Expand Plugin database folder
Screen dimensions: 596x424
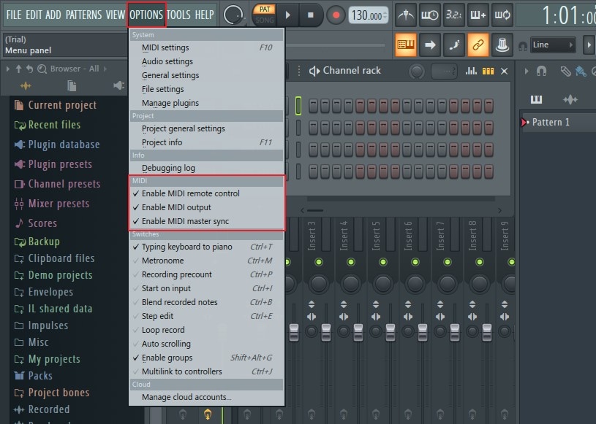pos(56,144)
